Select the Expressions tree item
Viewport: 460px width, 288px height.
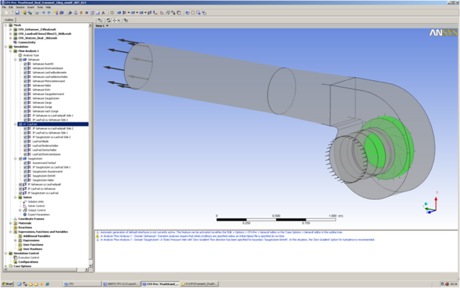click(31, 240)
